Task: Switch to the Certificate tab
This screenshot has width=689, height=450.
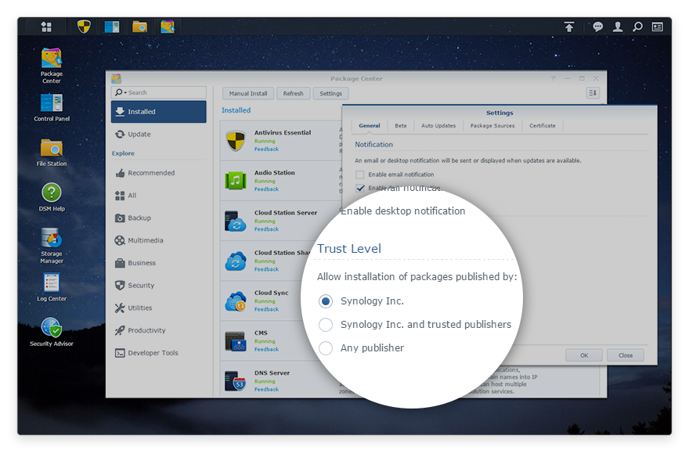Action: (543, 125)
